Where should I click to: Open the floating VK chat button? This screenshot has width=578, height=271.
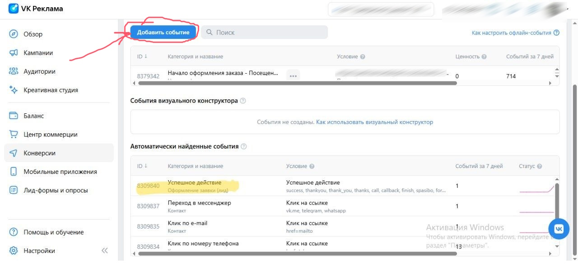pos(559,229)
